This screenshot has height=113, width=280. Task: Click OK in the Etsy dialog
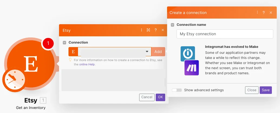pos(160,97)
